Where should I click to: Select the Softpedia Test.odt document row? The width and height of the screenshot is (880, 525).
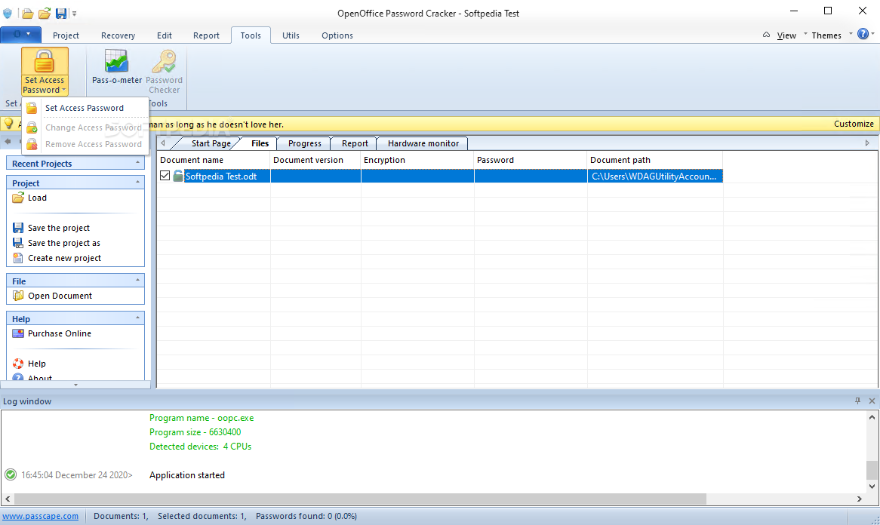440,176
